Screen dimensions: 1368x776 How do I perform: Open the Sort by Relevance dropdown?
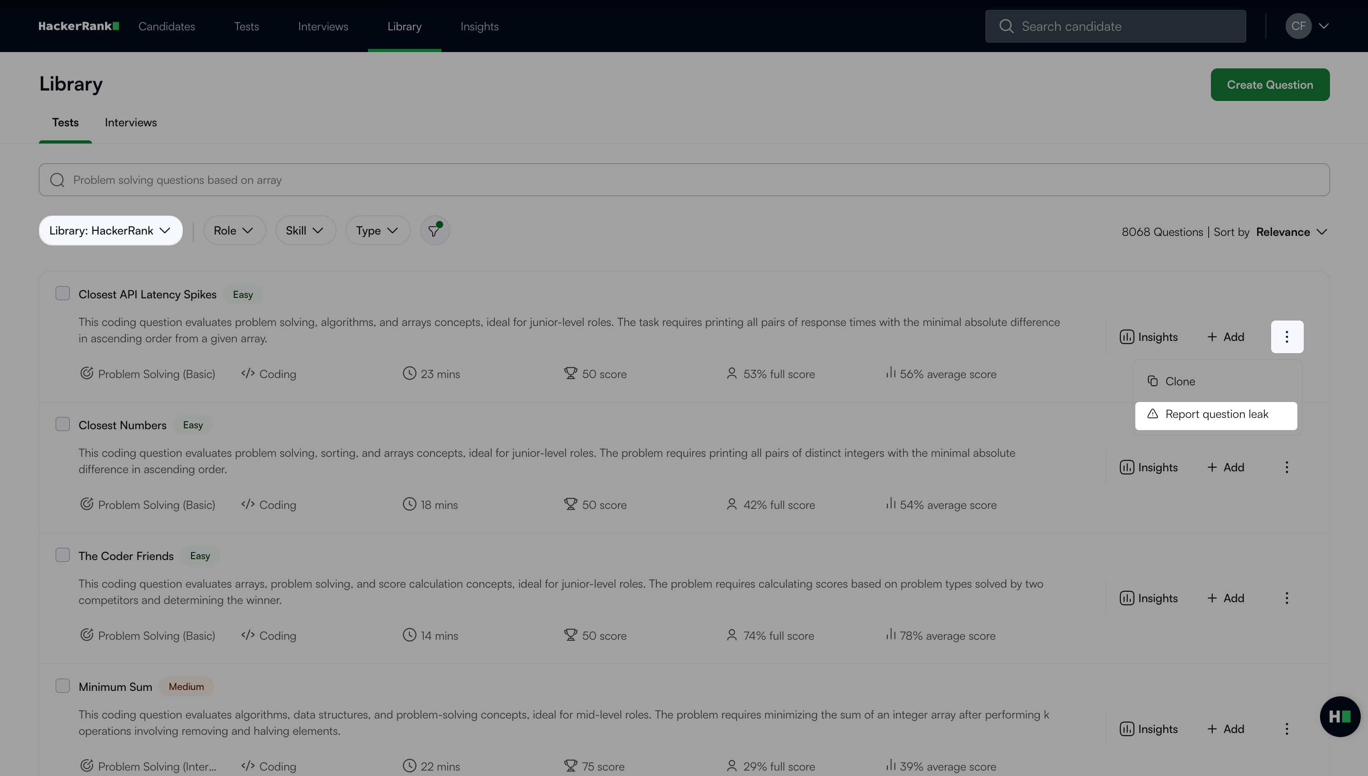1291,232
